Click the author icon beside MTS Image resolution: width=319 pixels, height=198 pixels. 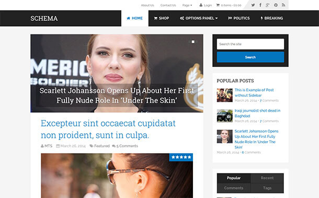click(x=42, y=146)
